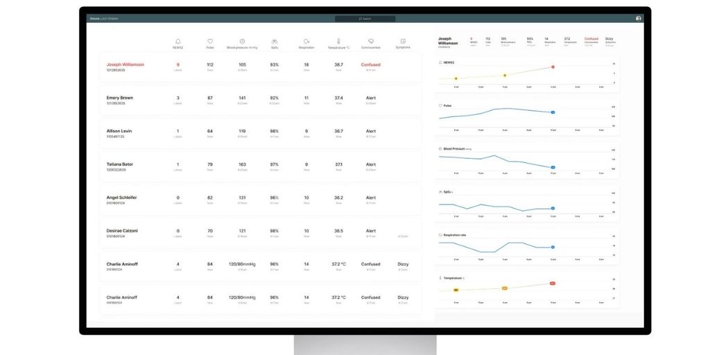Open the user profile avatar
710x355 pixels.
coord(638,19)
